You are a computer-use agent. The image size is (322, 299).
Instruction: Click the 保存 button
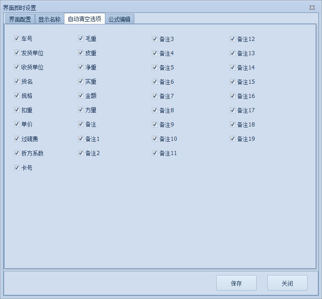pyautogui.click(x=236, y=283)
